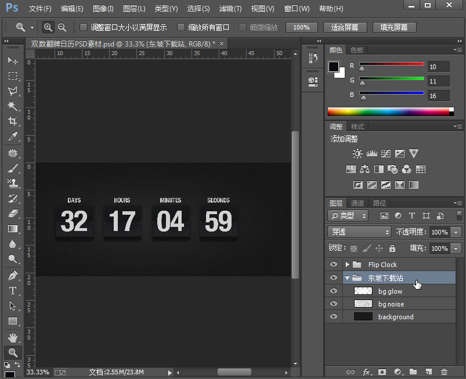Select the Horizontal Type tool
This screenshot has width=466, height=379.
pyautogui.click(x=13, y=290)
